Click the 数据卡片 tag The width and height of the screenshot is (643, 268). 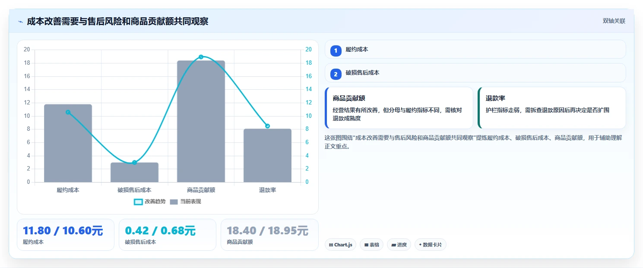(430, 245)
